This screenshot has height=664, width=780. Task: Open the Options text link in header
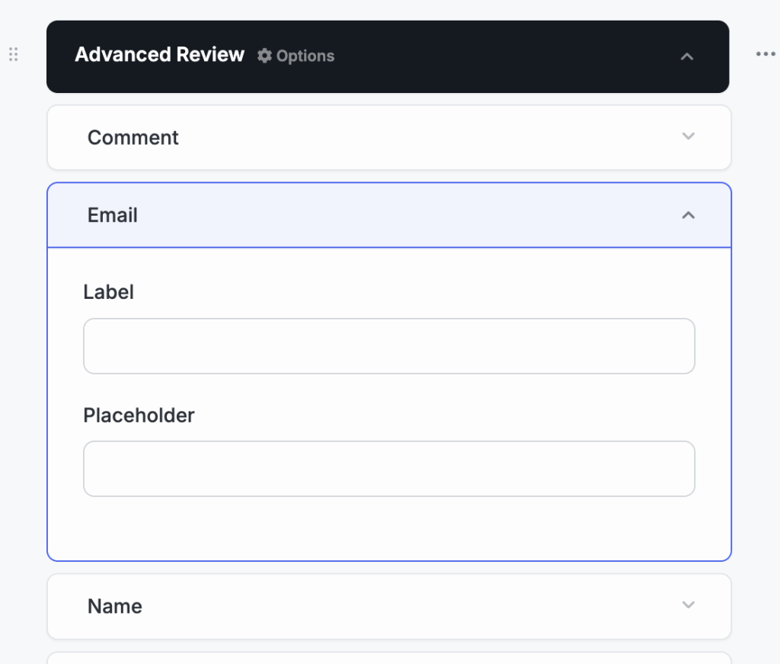coord(305,56)
